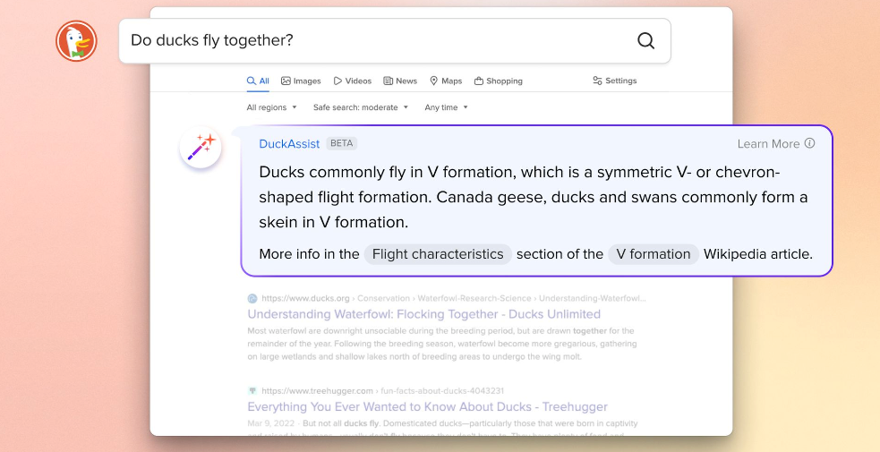880x452 pixels.
Task: Click the V formation article chip
Action: 654,254
